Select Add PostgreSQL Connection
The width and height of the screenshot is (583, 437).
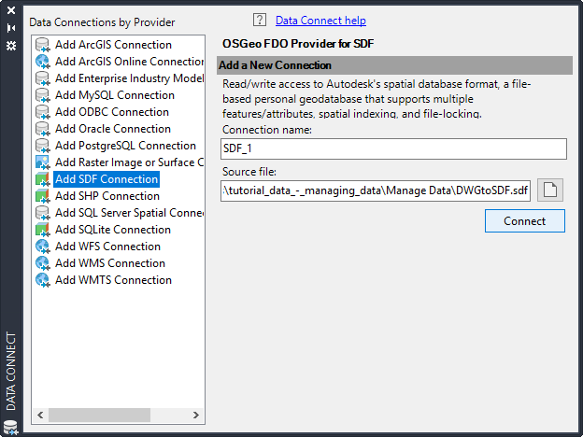(125, 146)
